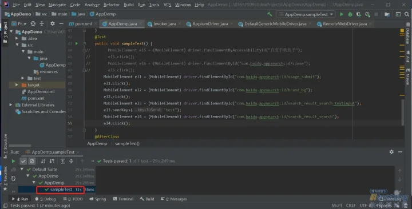
Task: Toggle show passed tests checkmark button
Action: (23, 161)
